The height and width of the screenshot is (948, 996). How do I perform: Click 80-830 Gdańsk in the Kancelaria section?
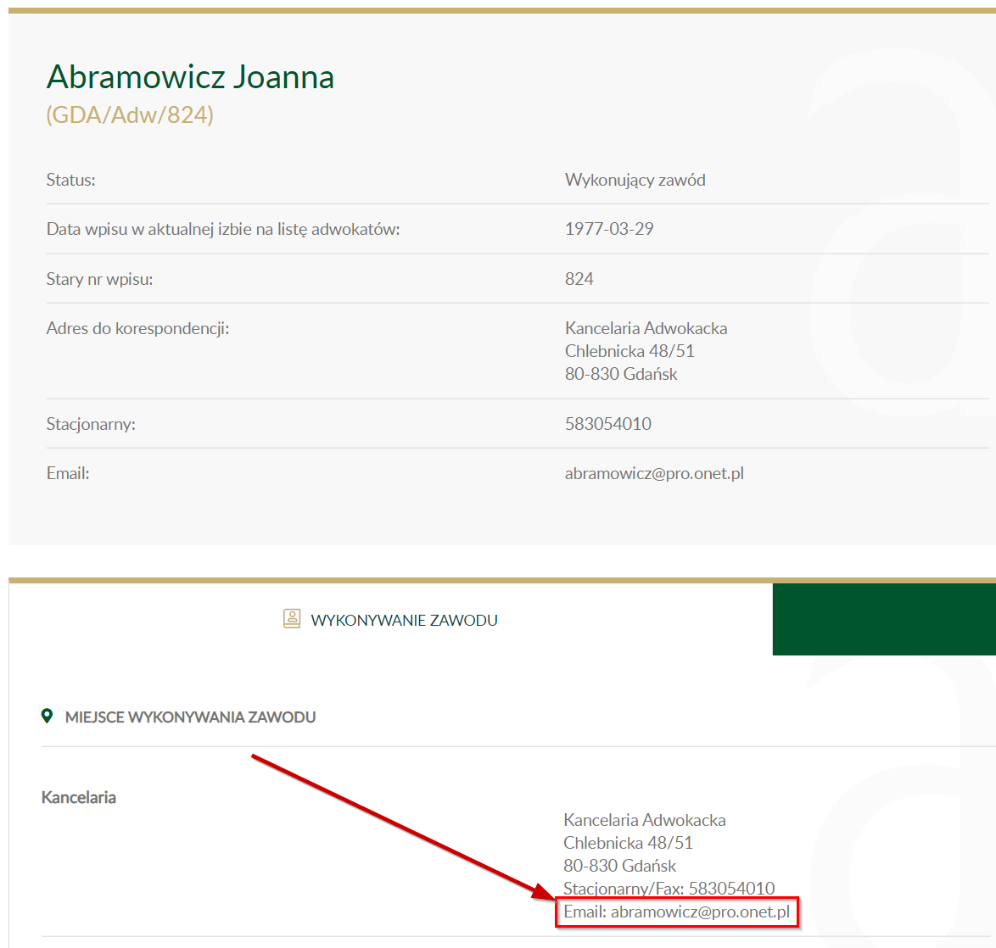coord(620,866)
